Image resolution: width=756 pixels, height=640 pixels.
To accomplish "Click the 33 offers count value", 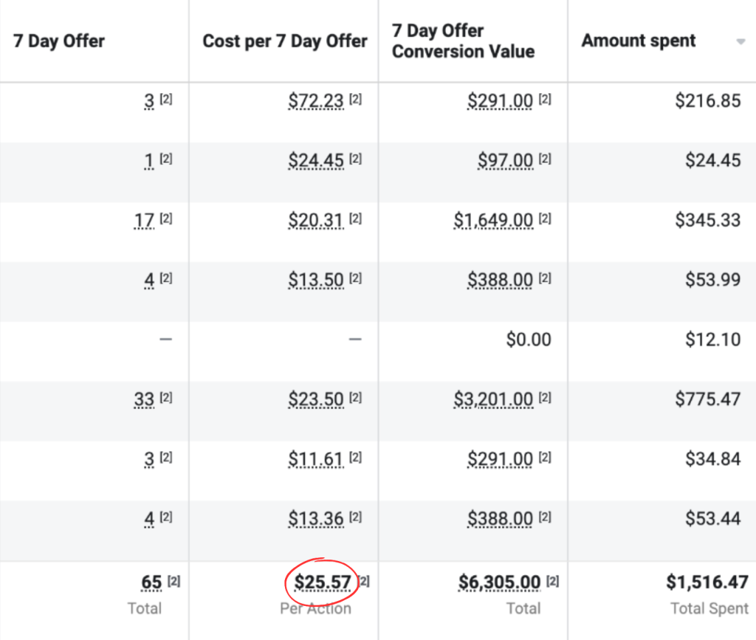I will (144, 399).
